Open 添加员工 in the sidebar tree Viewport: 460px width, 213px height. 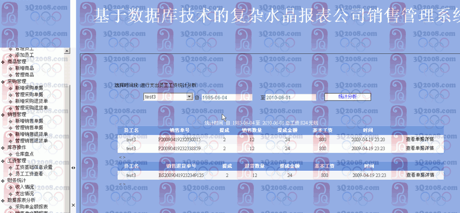tap(24, 55)
